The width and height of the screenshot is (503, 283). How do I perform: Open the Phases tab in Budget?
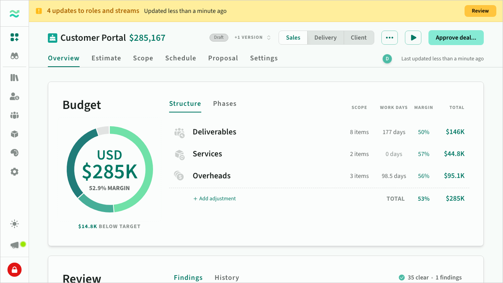click(225, 103)
